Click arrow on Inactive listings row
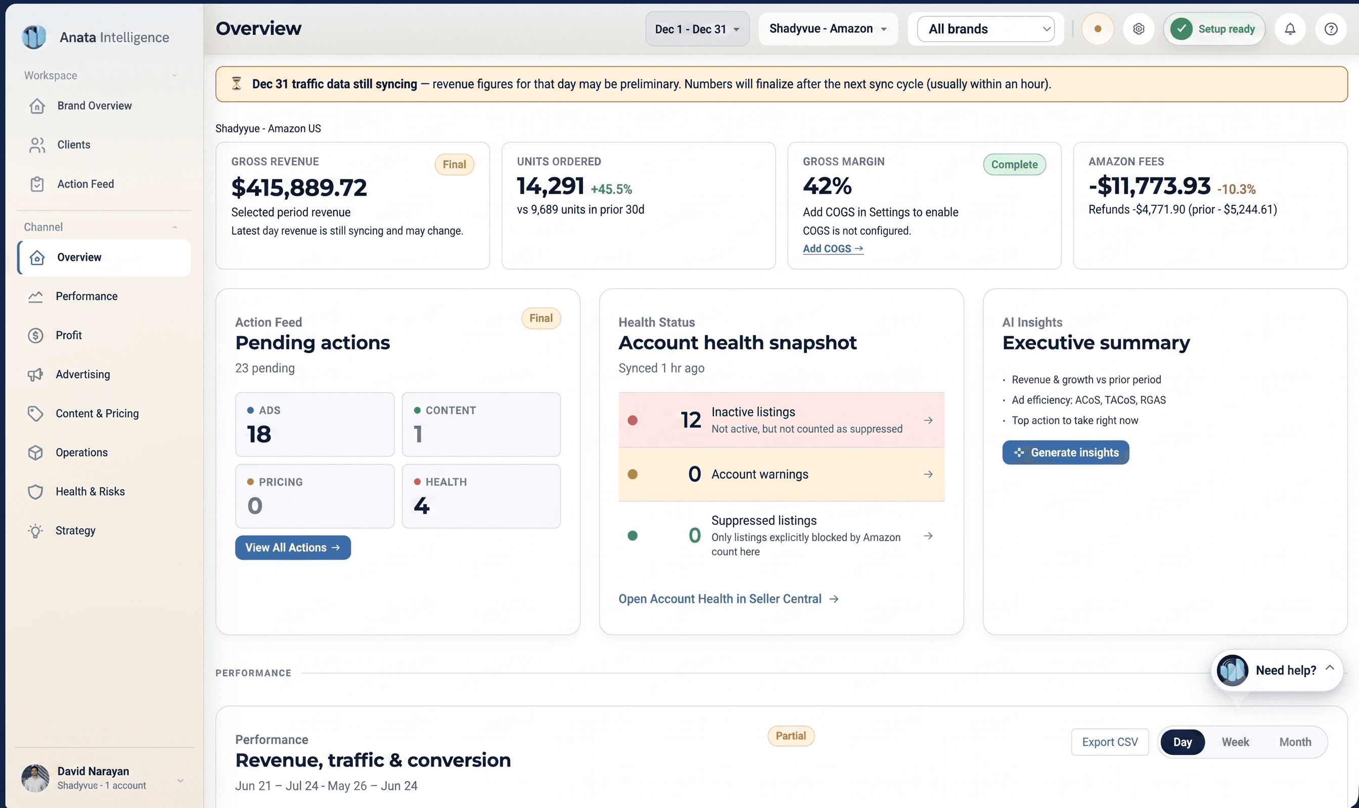Viewport: 1359px width, 808px height. click(x=928, y=420)
